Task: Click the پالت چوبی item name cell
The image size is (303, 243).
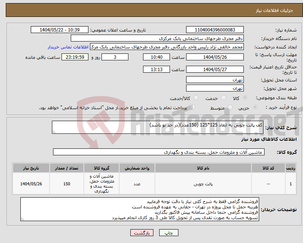Action: (x=203, y=184)
